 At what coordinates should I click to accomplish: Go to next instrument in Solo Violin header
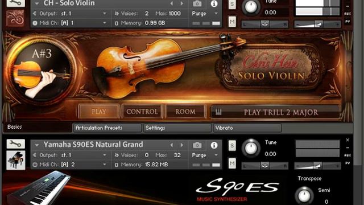click(x=182, y=3)
